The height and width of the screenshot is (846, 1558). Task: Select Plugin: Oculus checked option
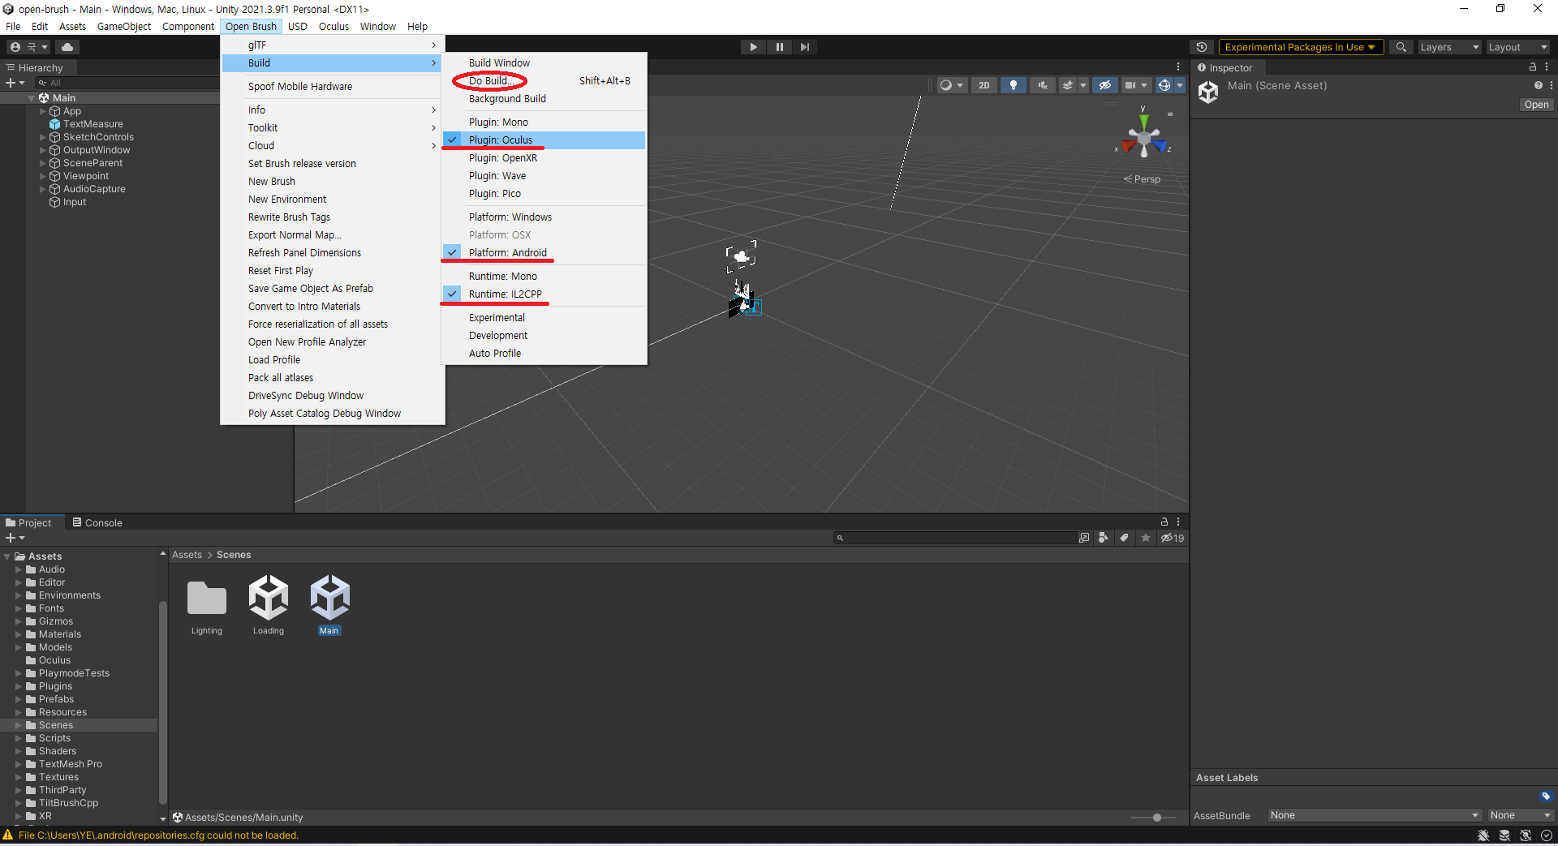[544, 140]
